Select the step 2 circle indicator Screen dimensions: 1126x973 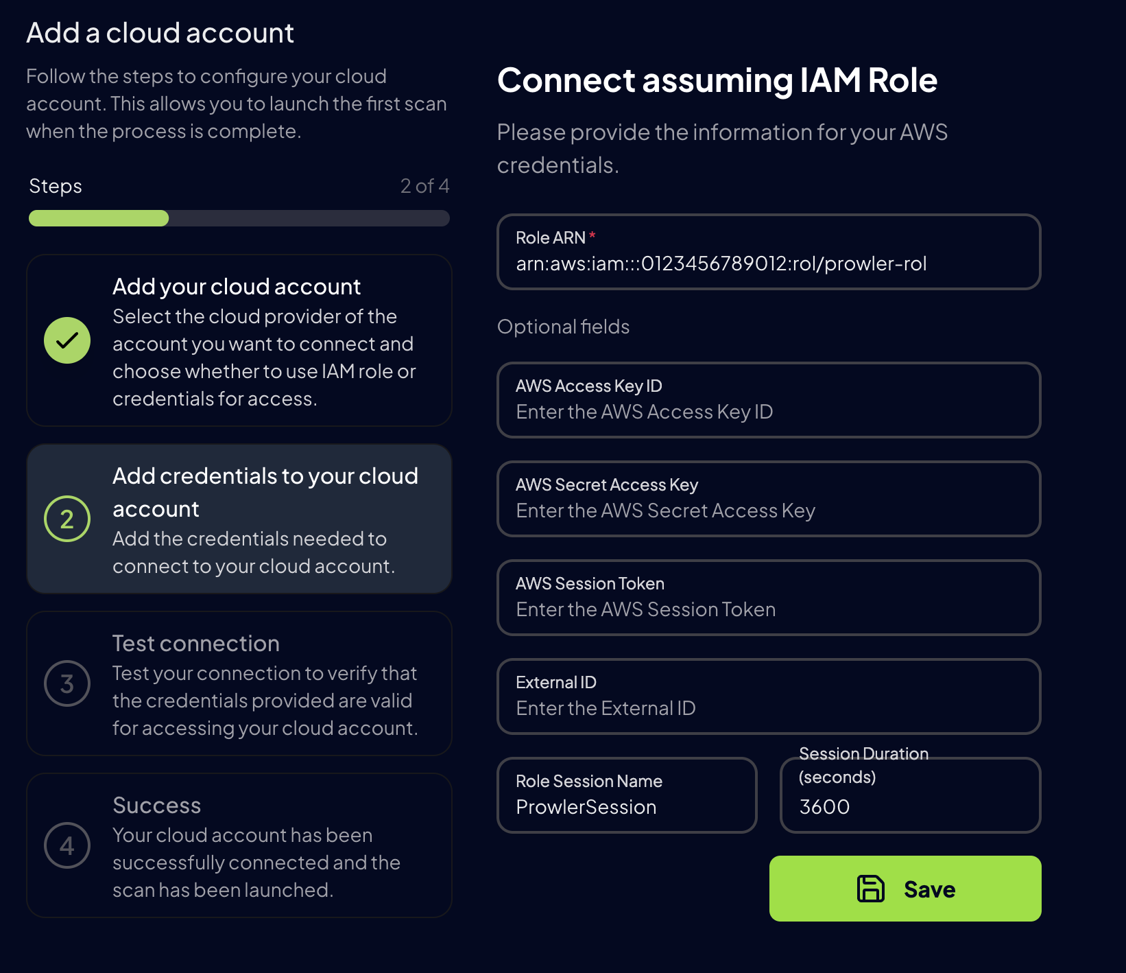pyautogui.click(x=67, y=520)
